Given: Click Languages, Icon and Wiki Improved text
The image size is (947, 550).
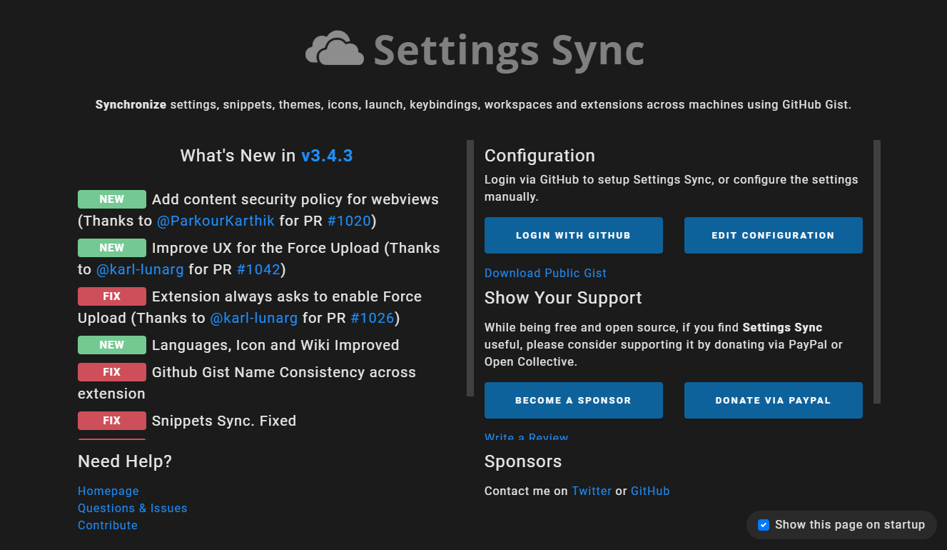Looking at the screenshot, I should click(275, 345).
